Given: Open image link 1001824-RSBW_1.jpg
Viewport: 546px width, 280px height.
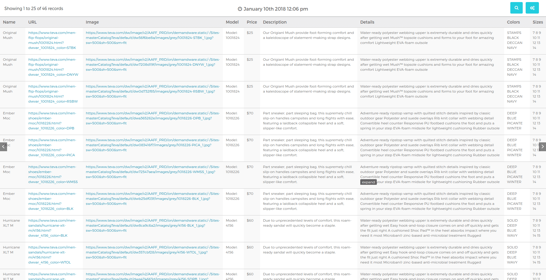Looking at the screenshot, I should click(x=153, y=91).
